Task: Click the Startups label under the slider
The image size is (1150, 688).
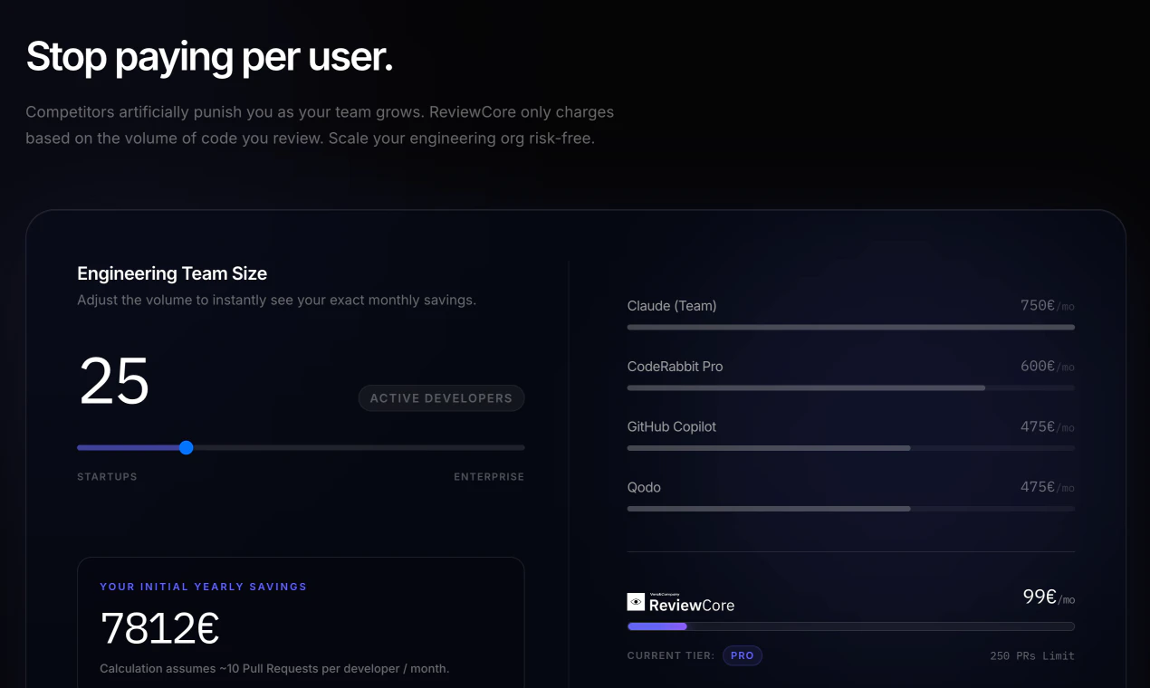Action: pyautogui.click(x=107, y=477)
